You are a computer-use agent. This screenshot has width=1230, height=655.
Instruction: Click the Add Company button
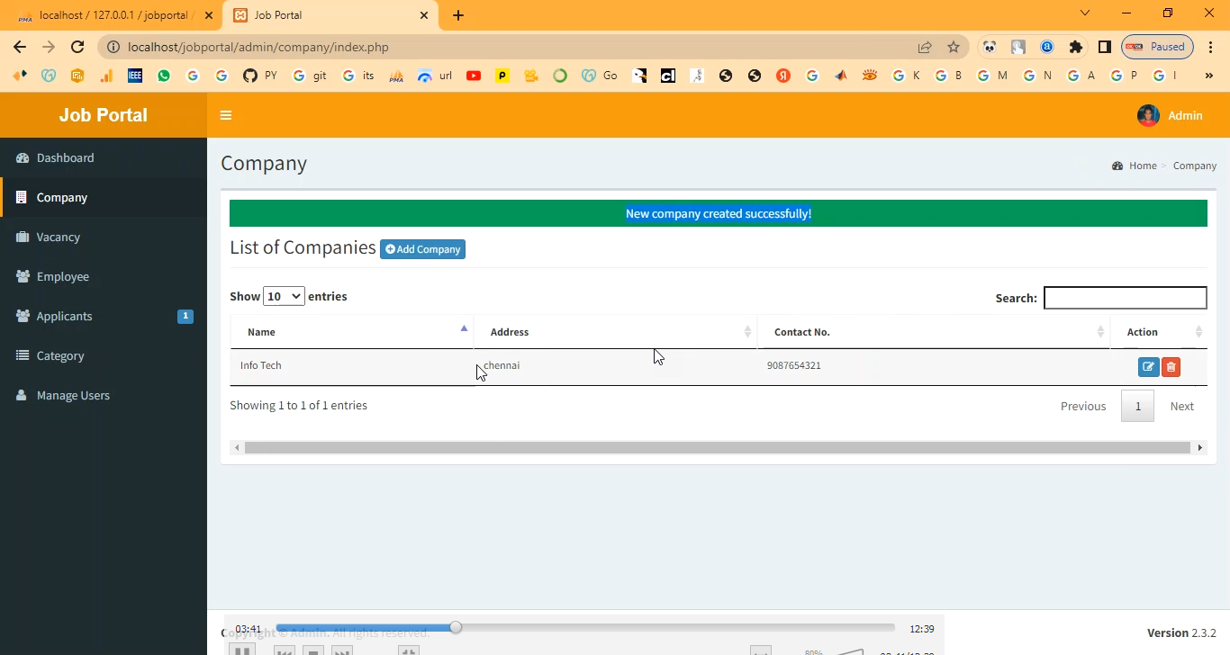click(422, 249)
